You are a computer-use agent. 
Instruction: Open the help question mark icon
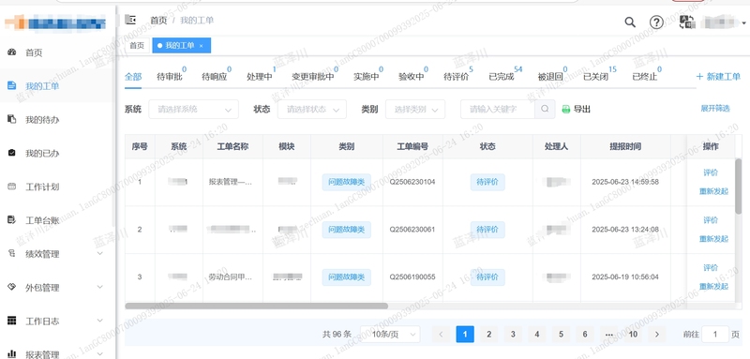point(656,22)
